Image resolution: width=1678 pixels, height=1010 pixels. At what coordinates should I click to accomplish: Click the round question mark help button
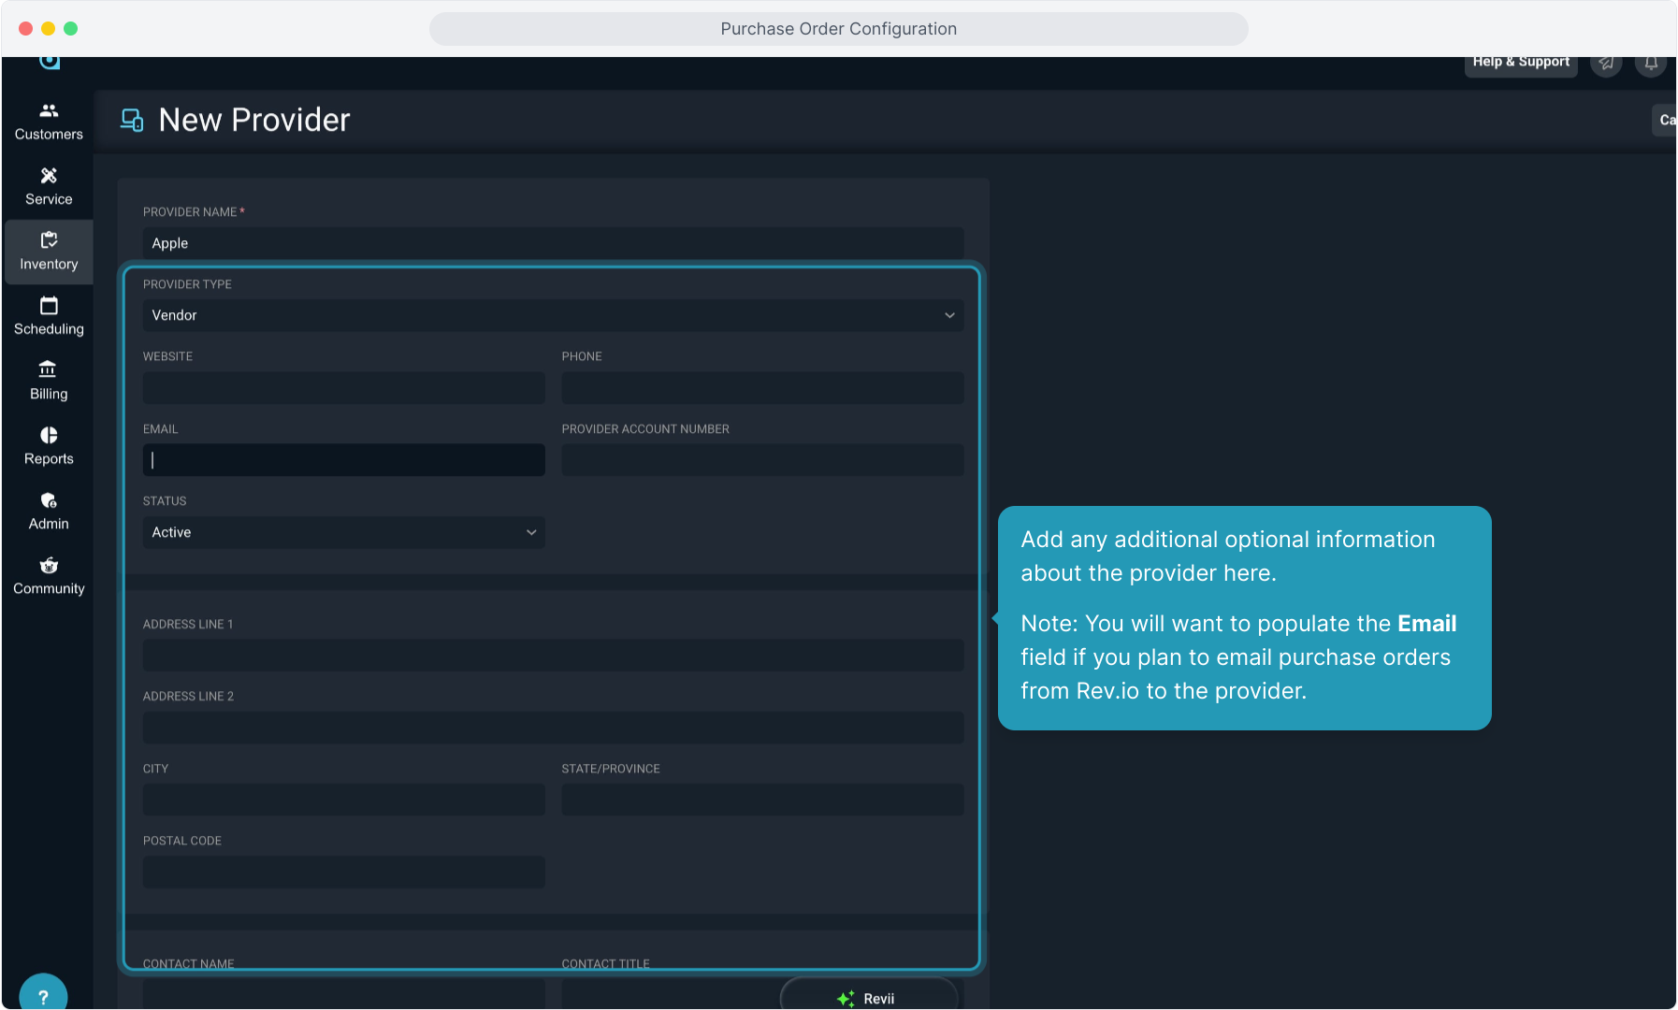point(43,996)
